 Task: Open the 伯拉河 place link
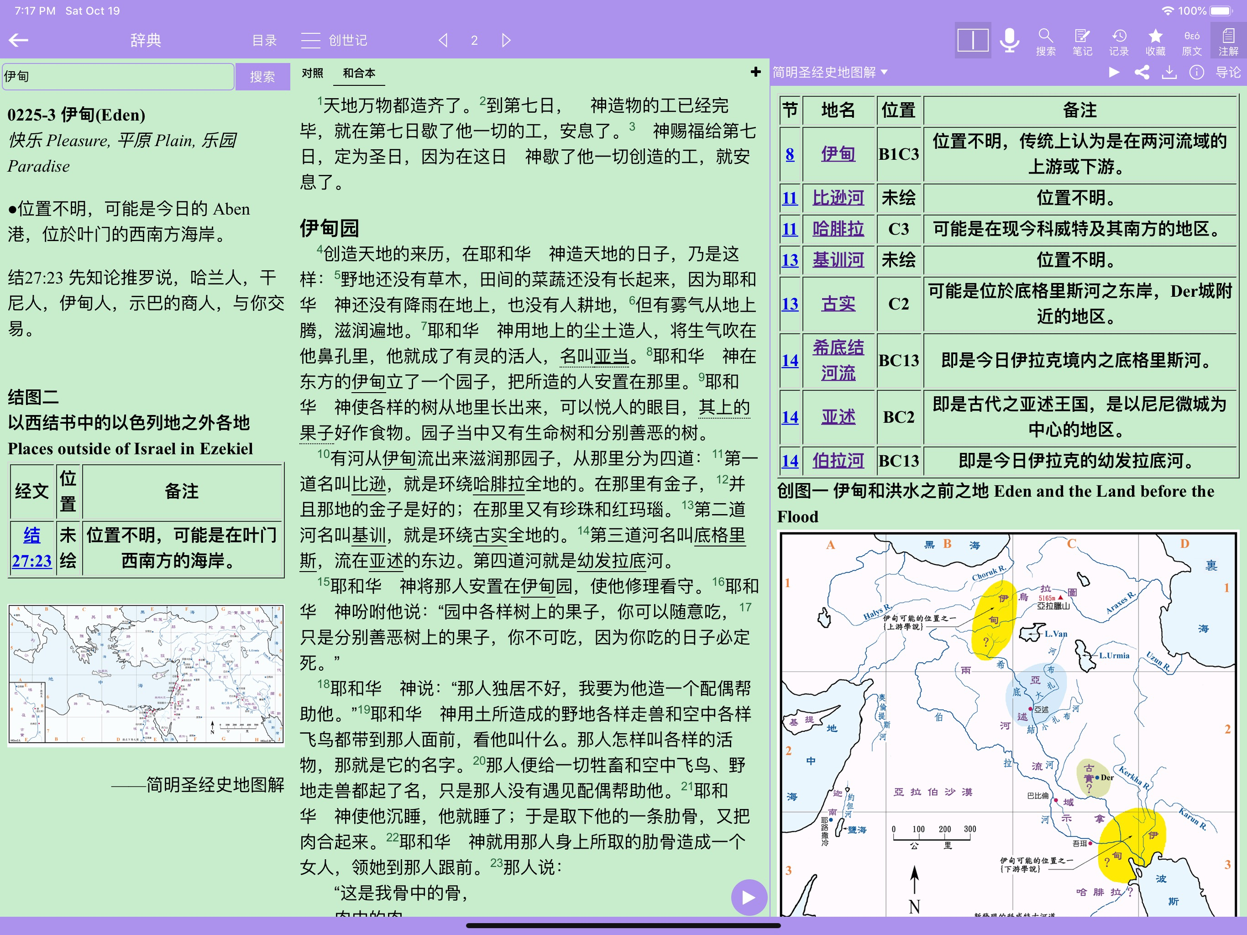[x=838, y=461]
